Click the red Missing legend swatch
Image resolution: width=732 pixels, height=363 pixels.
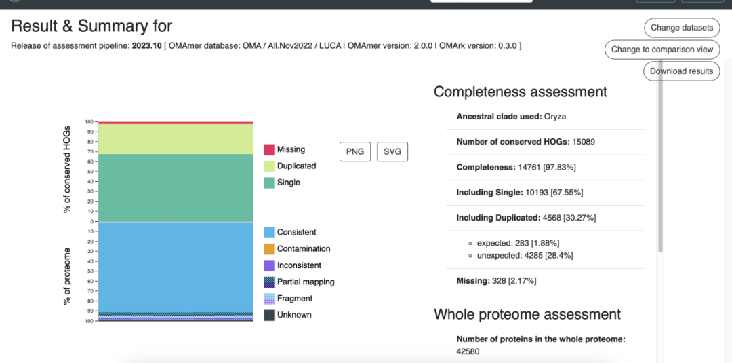tap(269, 149)
